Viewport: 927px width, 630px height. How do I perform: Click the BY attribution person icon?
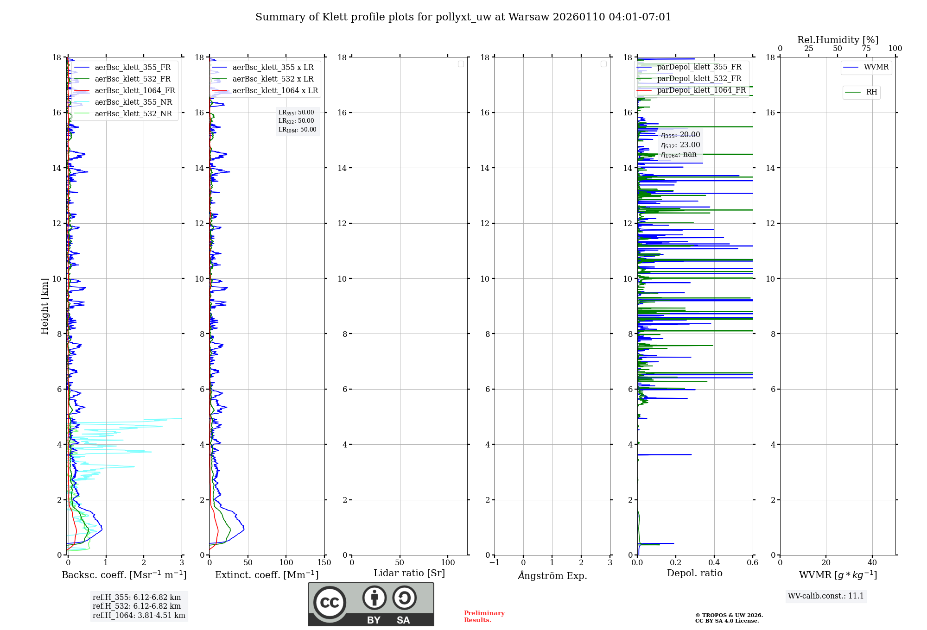pyautogui.click(x=374, y=598)
